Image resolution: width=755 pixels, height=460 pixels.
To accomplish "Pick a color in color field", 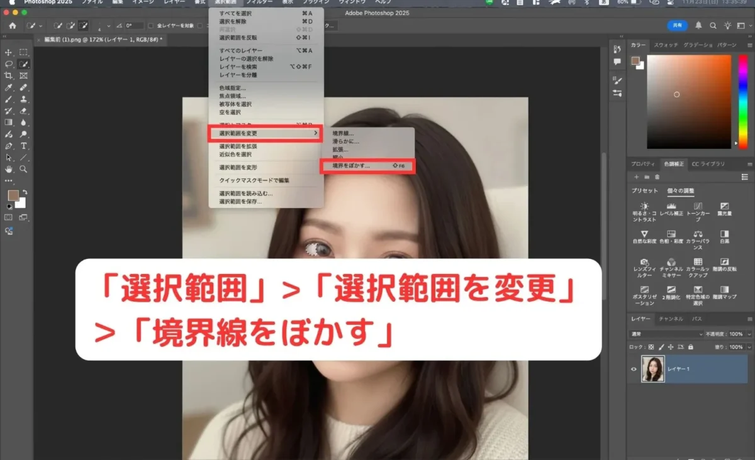I will tap(688, 101).
